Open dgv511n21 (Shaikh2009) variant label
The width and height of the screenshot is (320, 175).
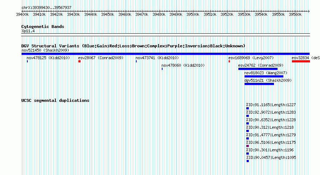[268, 80]
